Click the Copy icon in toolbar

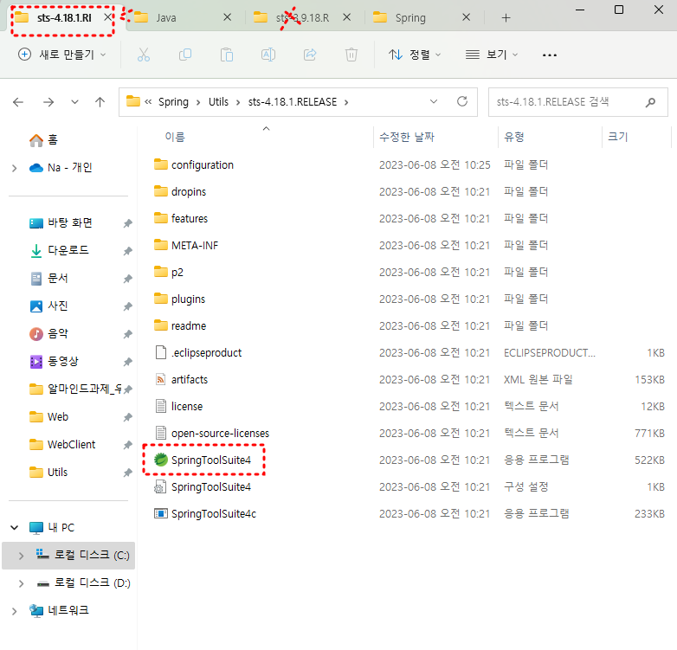(x=184, y=55)
